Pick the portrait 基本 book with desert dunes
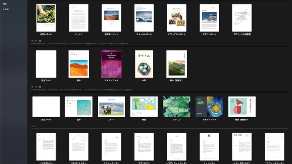Image resolution: width=292 pixels, height=164 pixels. (x=79, y=64)
